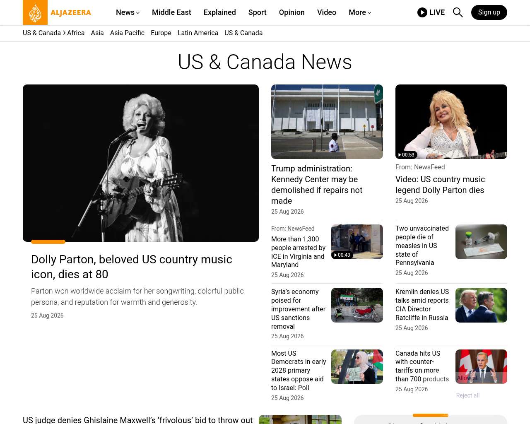The image size is (530, 424).
Task: Read the measles deaths in Pennsylvania article
Action: point(422,246)
